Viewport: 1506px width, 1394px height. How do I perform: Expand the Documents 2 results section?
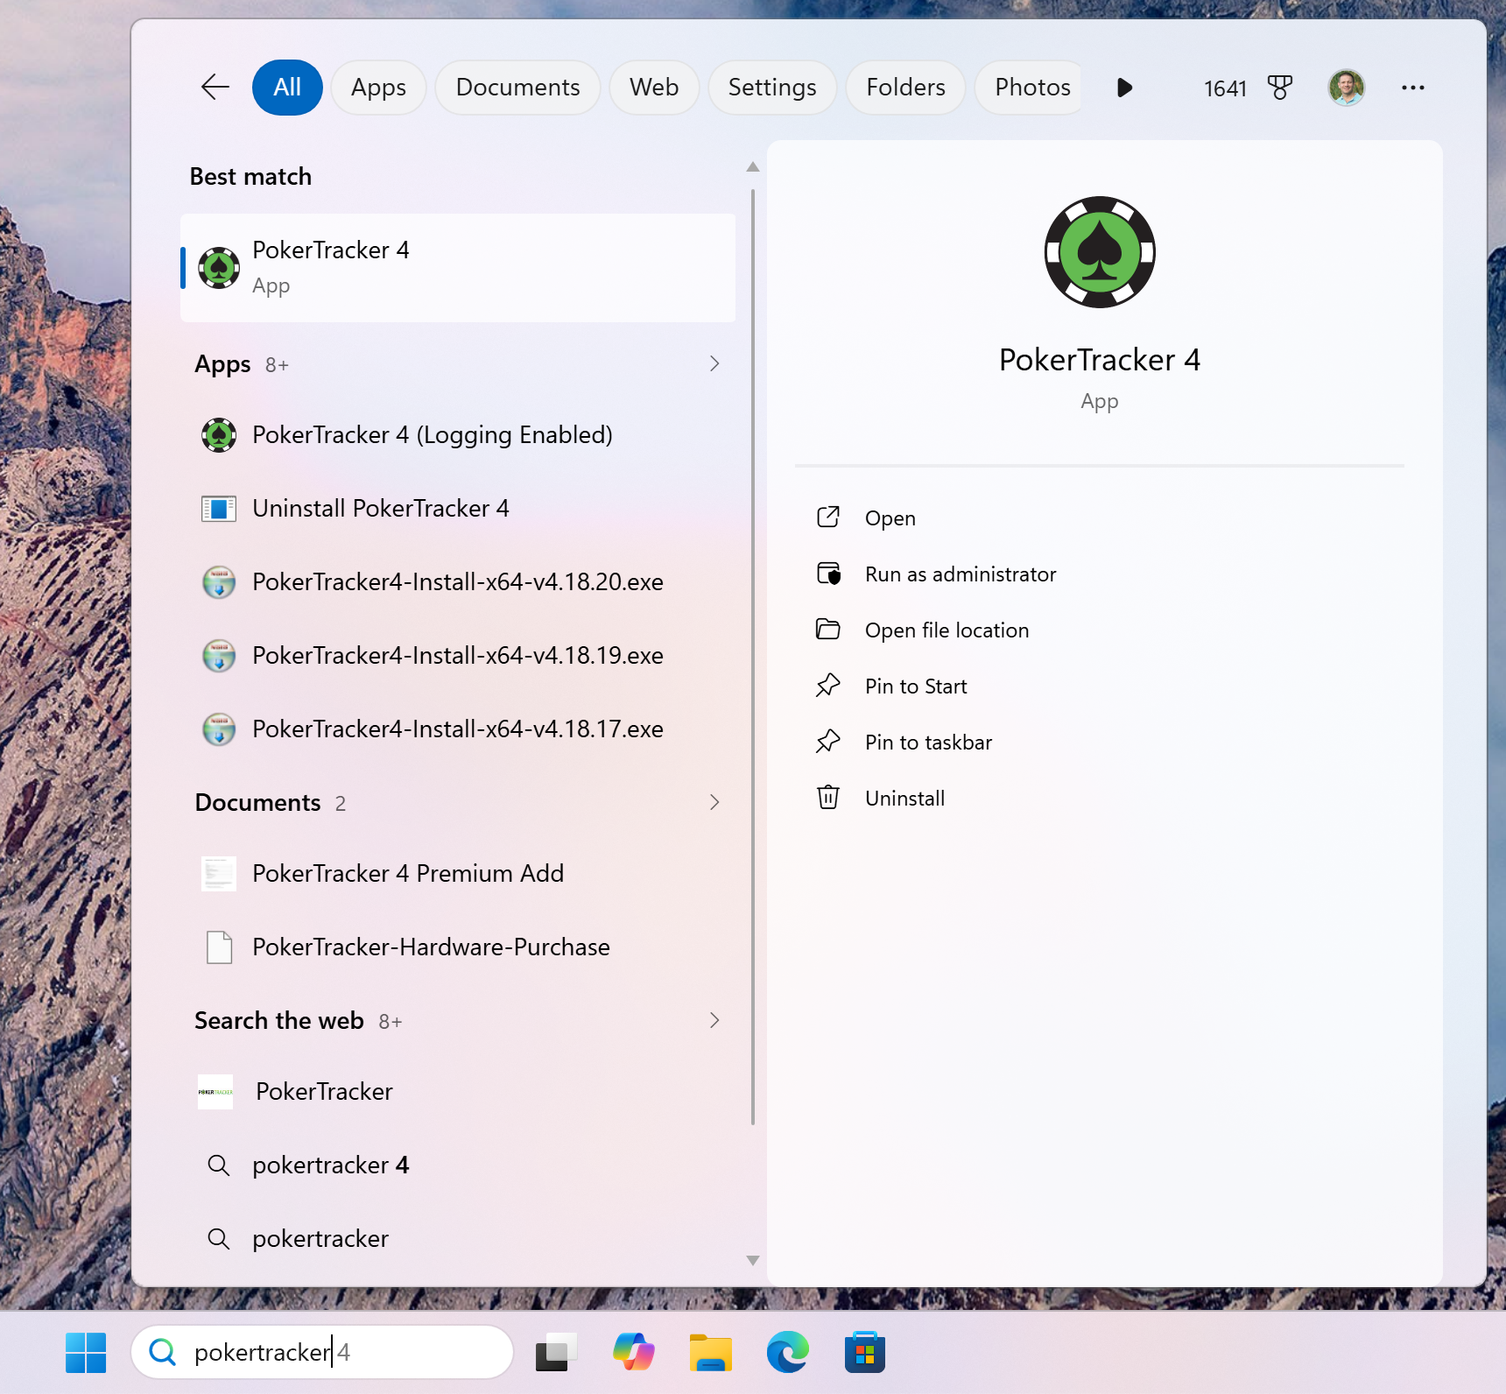[458, 802]
